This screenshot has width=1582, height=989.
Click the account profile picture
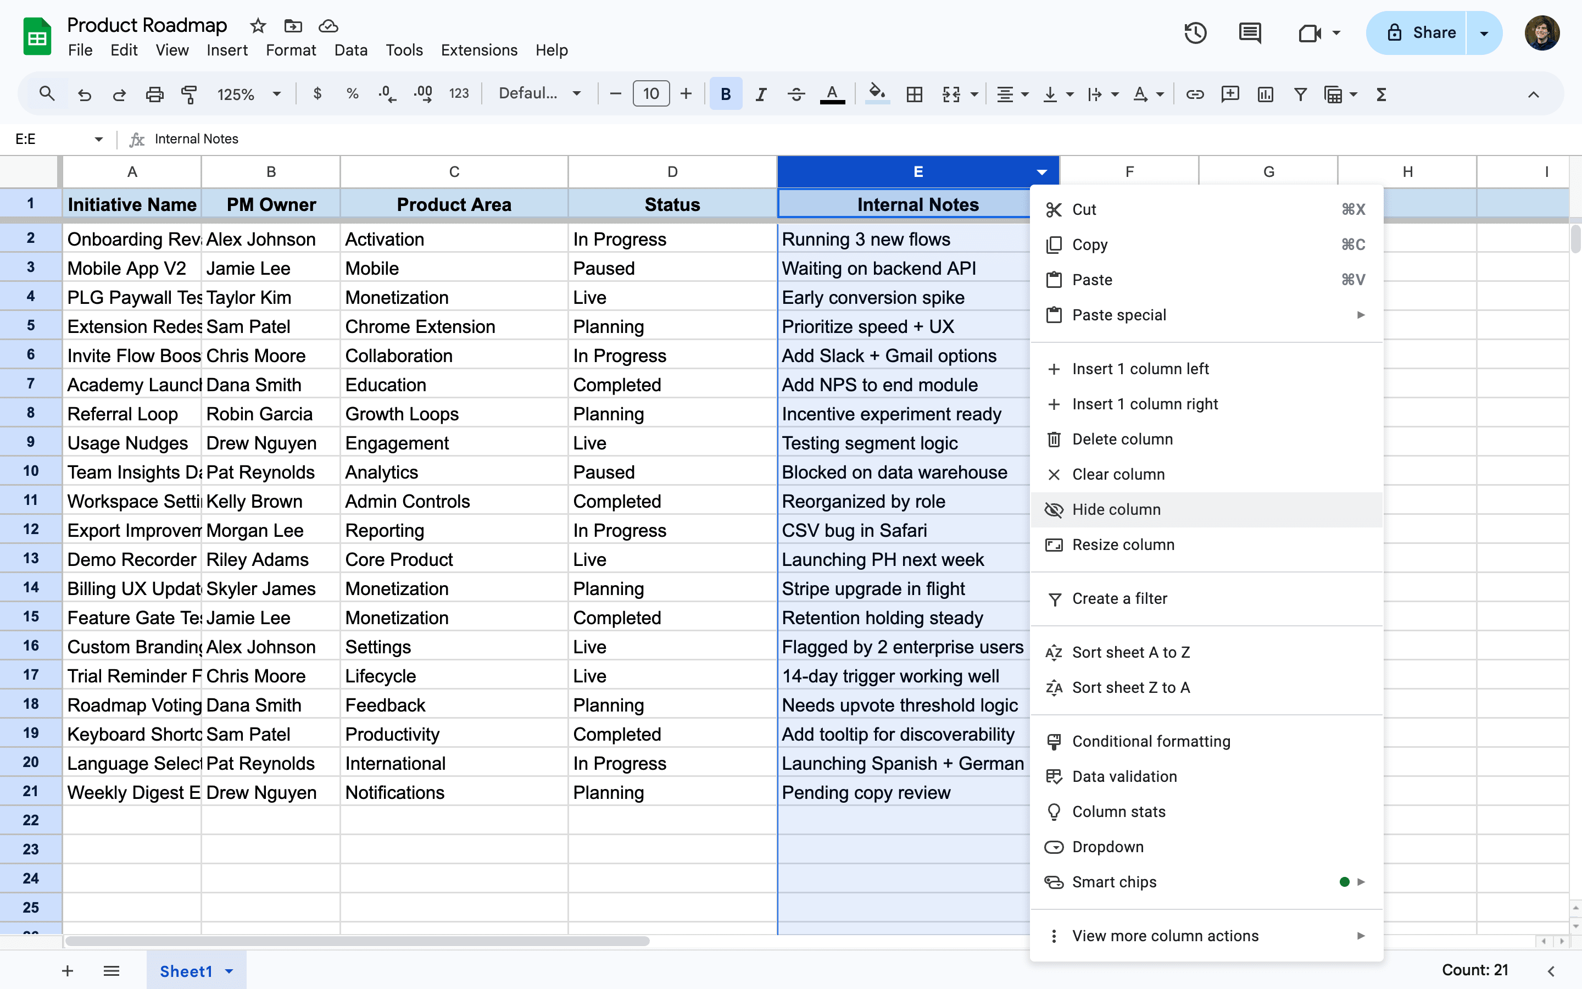tap(1542, 33)
